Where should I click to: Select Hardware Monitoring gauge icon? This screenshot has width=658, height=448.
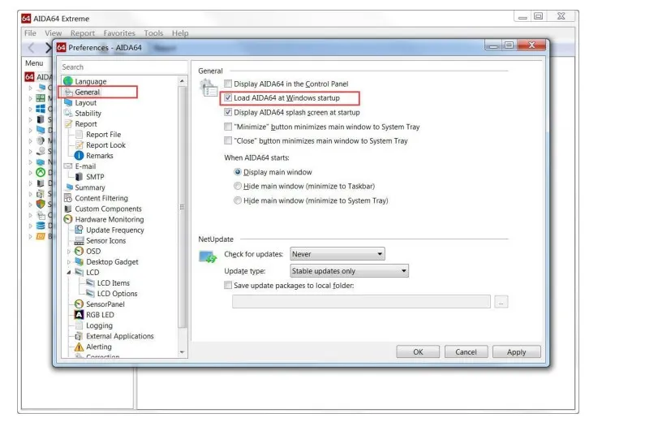tap(68, 219)
